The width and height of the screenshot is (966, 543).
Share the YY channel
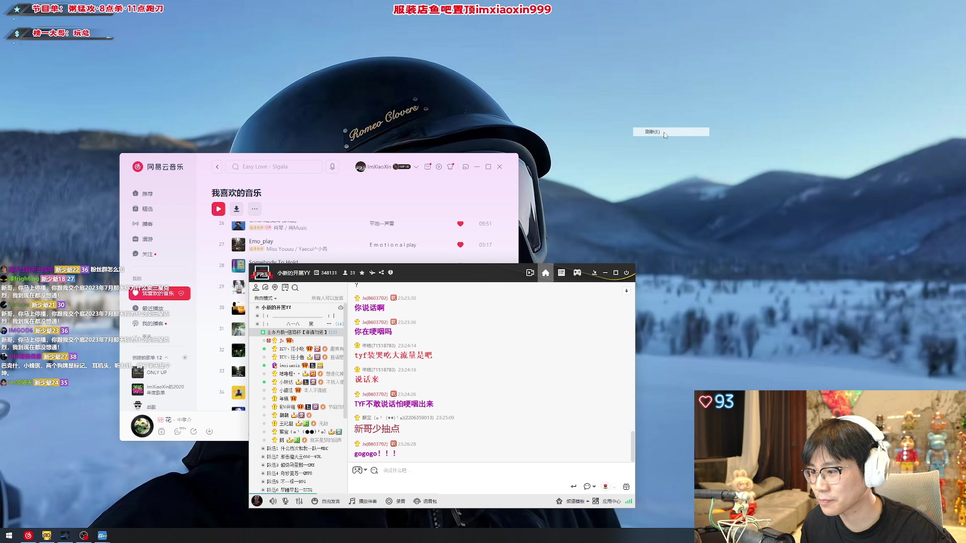pos(381,273)
